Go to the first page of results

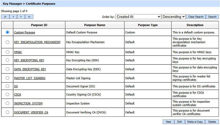[5, 17]
